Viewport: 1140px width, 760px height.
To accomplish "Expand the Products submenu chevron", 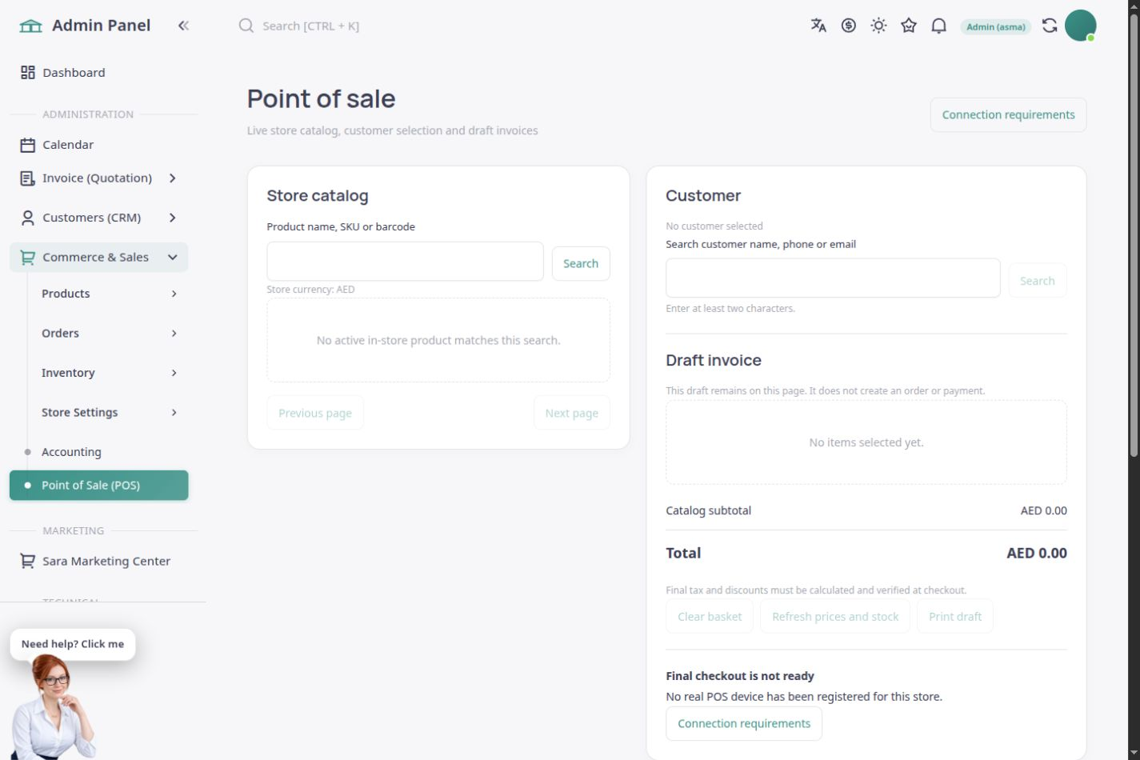I will 174,294.
